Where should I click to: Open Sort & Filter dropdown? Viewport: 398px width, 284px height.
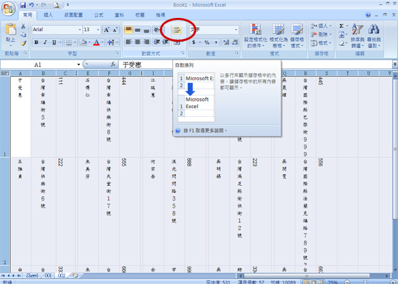(357, 36)
